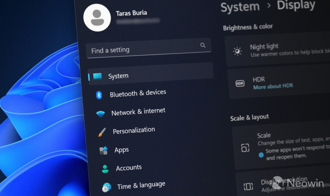The width and height of the screenshot is (330, 196).
Task: Click the Scale & layout heading
Action: coord(250,117)
